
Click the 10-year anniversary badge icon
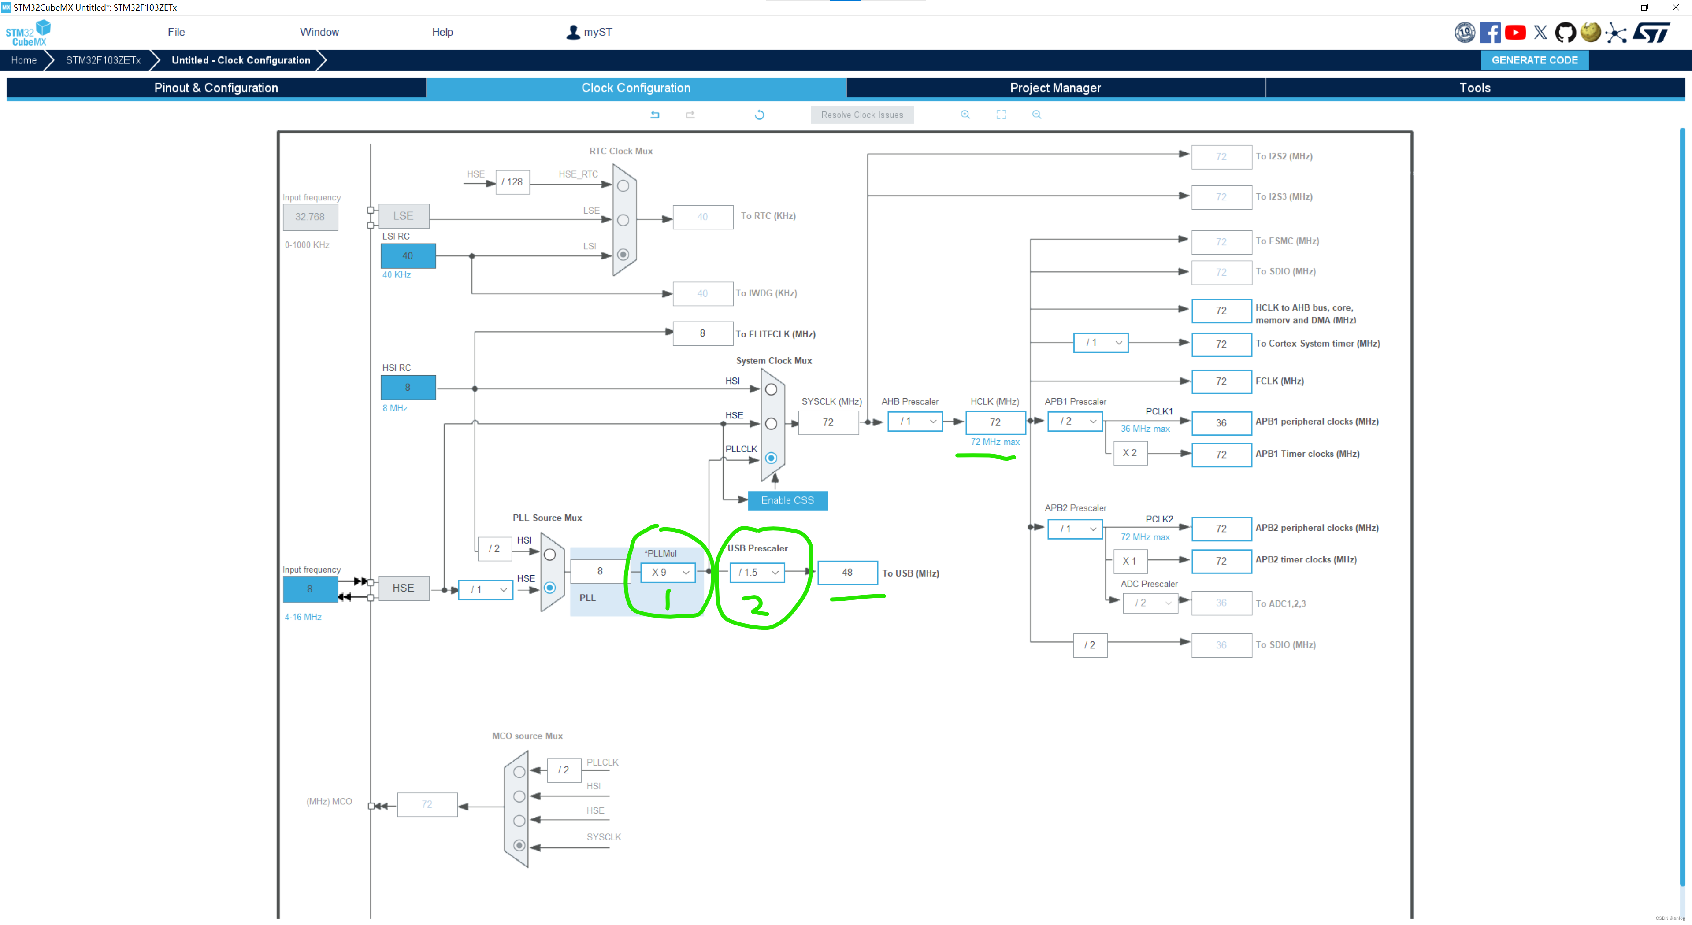pos(1465,32)
